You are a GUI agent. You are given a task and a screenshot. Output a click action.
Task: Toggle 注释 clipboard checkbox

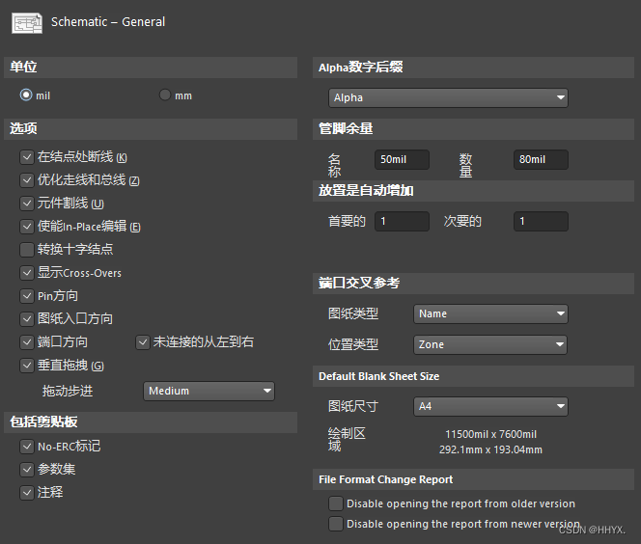pyautogui.click(x=27, y=493)
